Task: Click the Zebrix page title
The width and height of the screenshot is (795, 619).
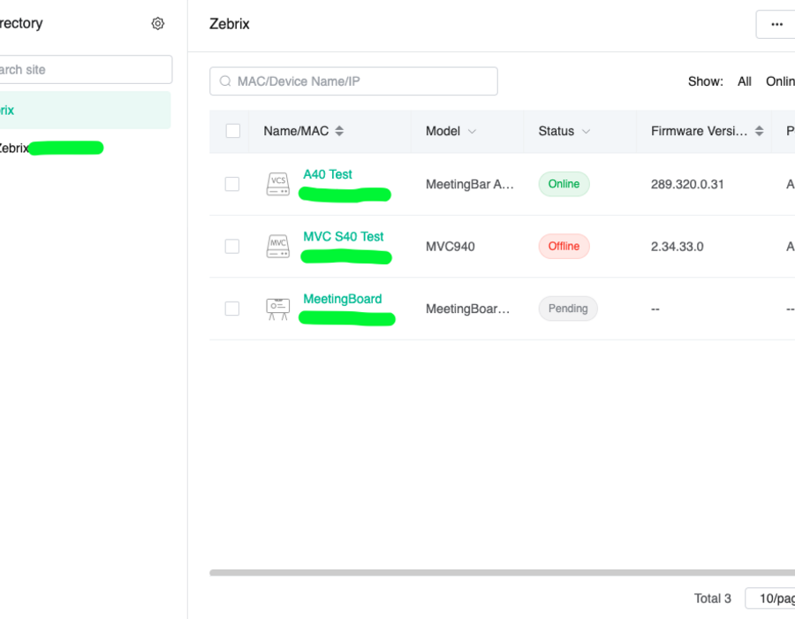Action: (229, 24)
